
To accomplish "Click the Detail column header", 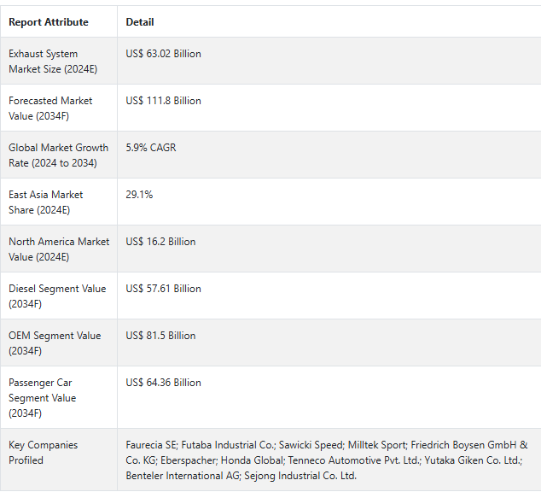I will point(140,22).
